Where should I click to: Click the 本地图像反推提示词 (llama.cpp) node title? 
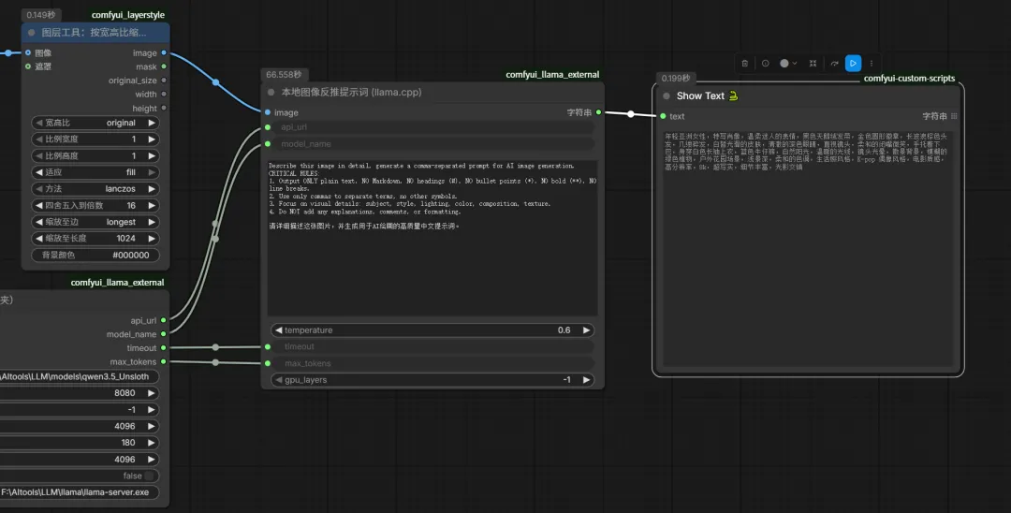tap(351, 92)
